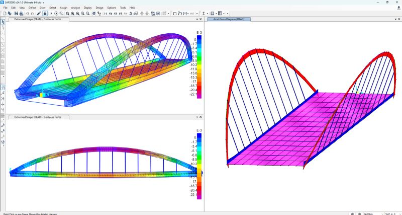Set the 3-d default view
Screen dimensions: 402x215
coord(105,14)
